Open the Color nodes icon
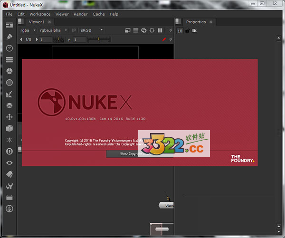Viewport: 285px width, 238px height. click(9, 71)
